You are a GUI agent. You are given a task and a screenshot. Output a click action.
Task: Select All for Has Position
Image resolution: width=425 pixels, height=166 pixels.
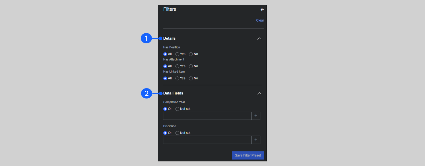(x=165, y=54)
